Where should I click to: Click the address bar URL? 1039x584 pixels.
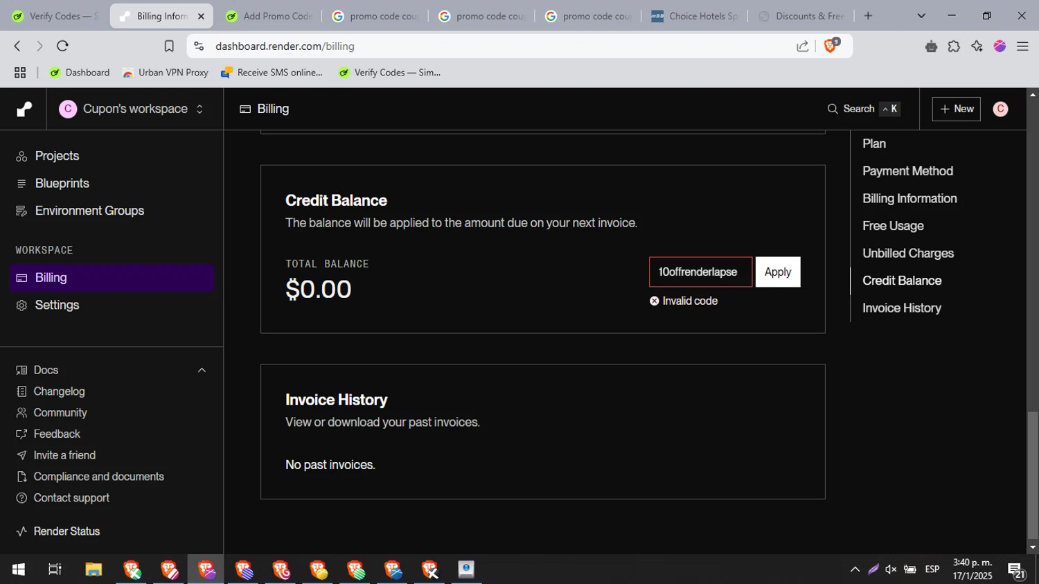[x=285, y=46]
